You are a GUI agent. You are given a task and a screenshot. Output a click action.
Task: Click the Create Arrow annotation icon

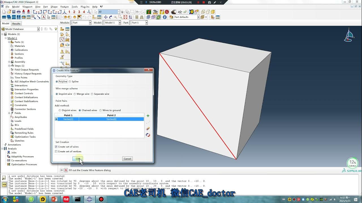click(38, 17)
